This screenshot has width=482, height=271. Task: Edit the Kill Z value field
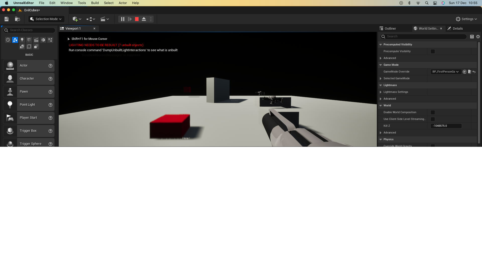tap(446, 126)
